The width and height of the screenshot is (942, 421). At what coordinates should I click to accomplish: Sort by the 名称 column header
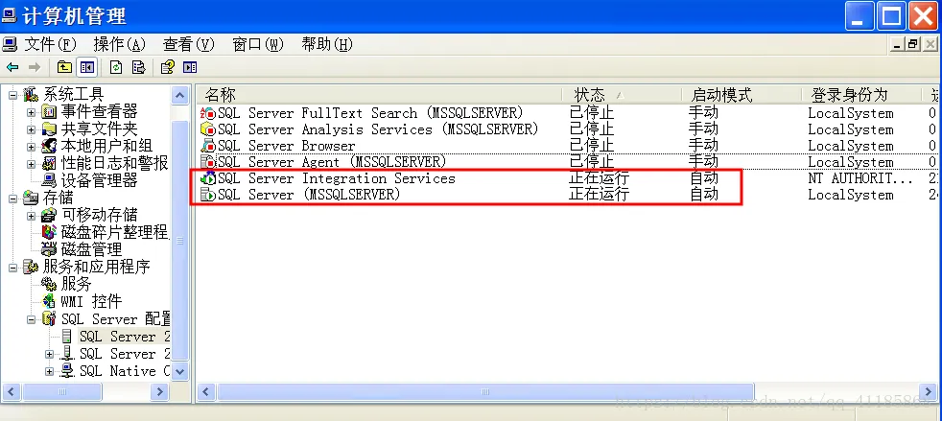[379, 95]
